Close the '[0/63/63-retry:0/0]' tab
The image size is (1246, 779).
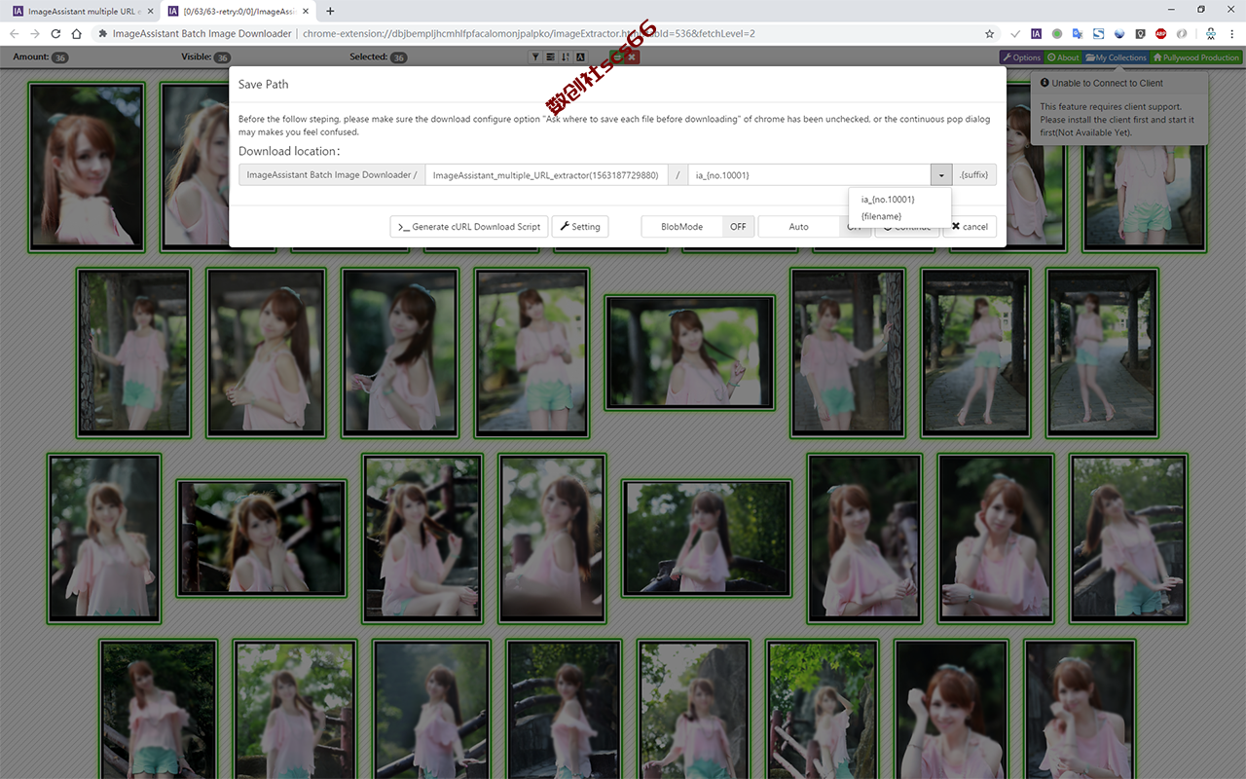pos(308,11)
